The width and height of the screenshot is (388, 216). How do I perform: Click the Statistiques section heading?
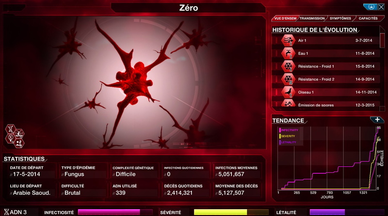tap(24, 159)
